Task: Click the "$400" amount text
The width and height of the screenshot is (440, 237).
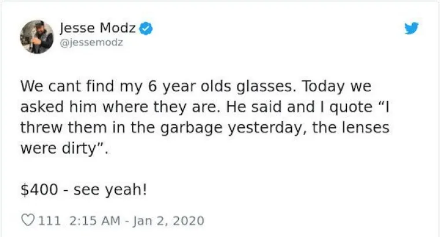Action: [x=37, y=190]
